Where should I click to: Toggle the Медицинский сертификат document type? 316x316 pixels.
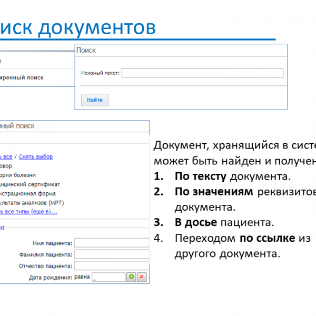[30, 184]
